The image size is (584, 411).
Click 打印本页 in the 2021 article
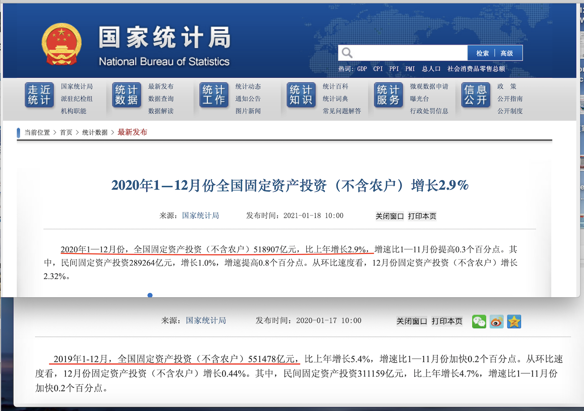tap(422, 216)
